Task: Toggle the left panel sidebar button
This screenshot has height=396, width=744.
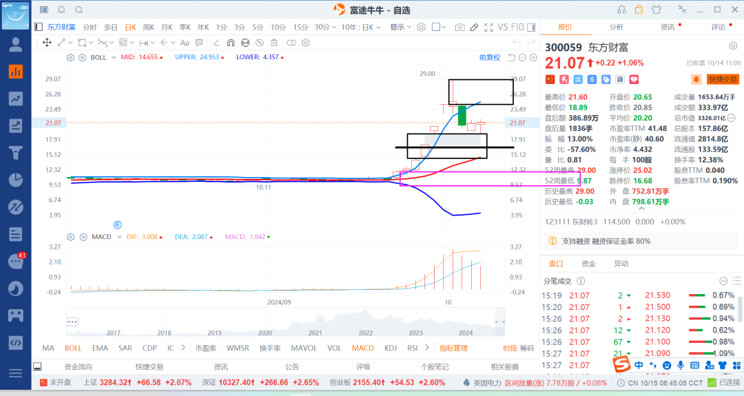Action: pyautogui.click(x=39, y=27)
